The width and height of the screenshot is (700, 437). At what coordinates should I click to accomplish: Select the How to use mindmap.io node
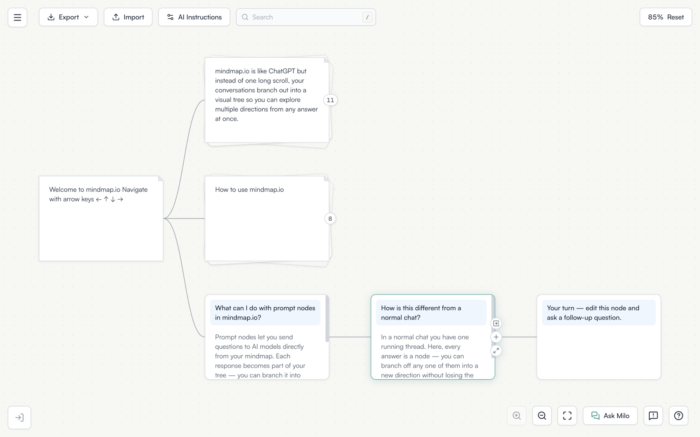[267, 218]
